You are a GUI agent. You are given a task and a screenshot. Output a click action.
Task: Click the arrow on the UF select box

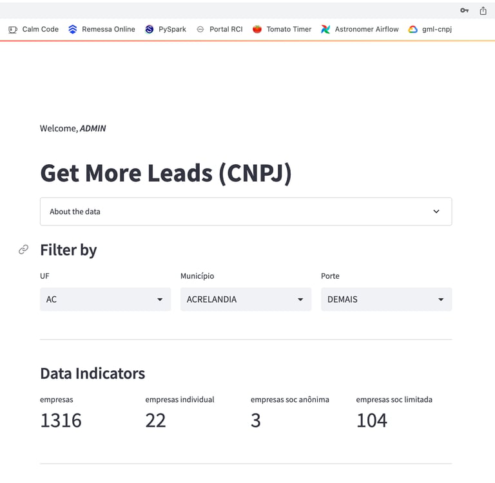(x=160, y=299)
